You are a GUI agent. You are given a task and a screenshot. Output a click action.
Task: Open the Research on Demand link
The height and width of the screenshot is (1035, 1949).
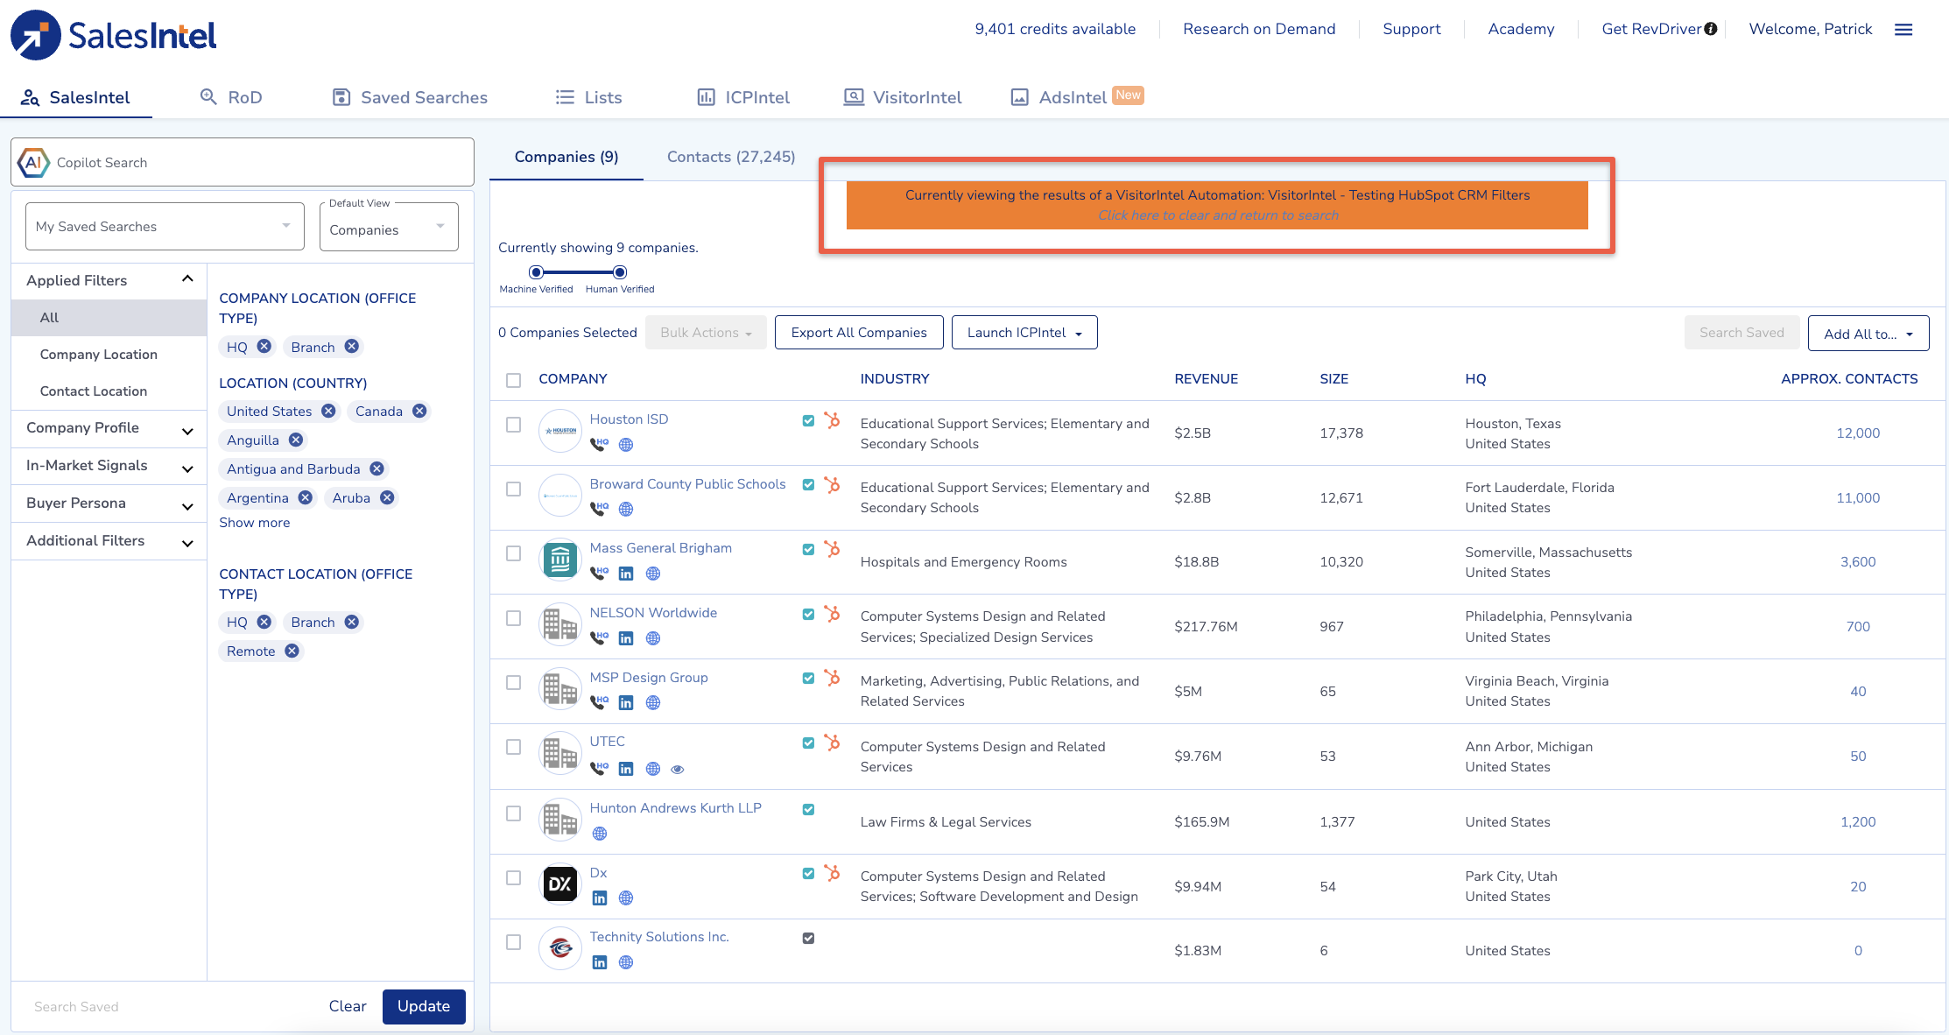pos(1259,29)
